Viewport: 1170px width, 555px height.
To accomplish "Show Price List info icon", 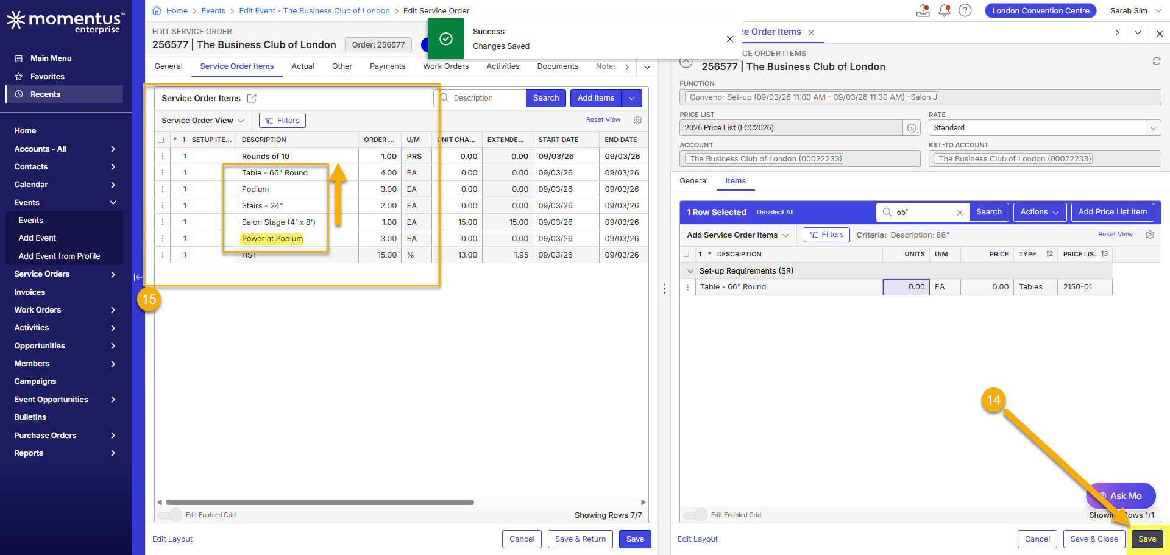I will point(912,128).
